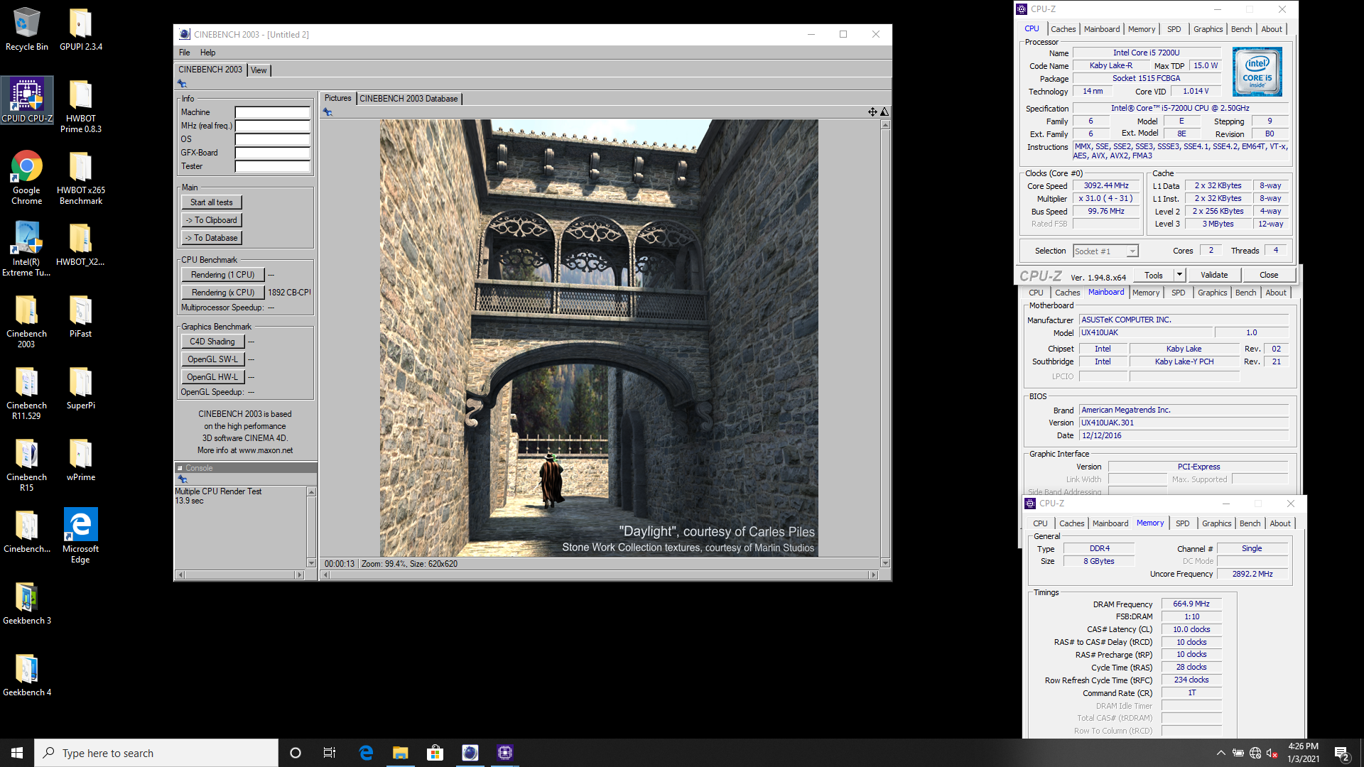1364x767 pixels.
Task: Open SPD tab in bottom CPU-Z window
Action: point(1182,523)
